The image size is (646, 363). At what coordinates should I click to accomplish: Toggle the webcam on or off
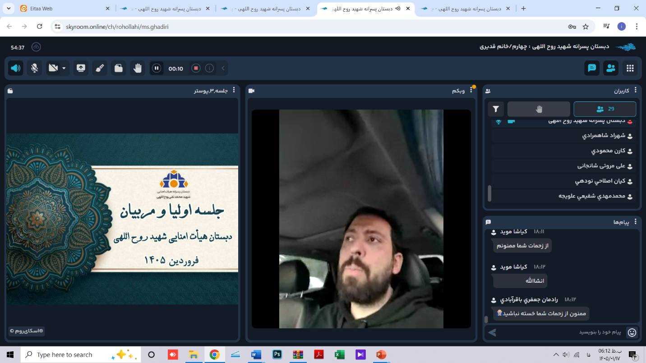pyautogui.click(x=53, y=68)
